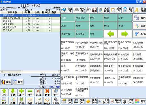Image resolution: width=146 pixels, height=105 pixels.
Task: Show previous categories with green left arrow
Action: (x=111, y=34)
